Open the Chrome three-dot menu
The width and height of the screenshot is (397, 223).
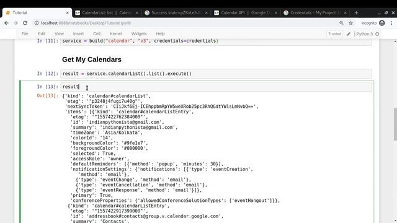tap(391, 23)
